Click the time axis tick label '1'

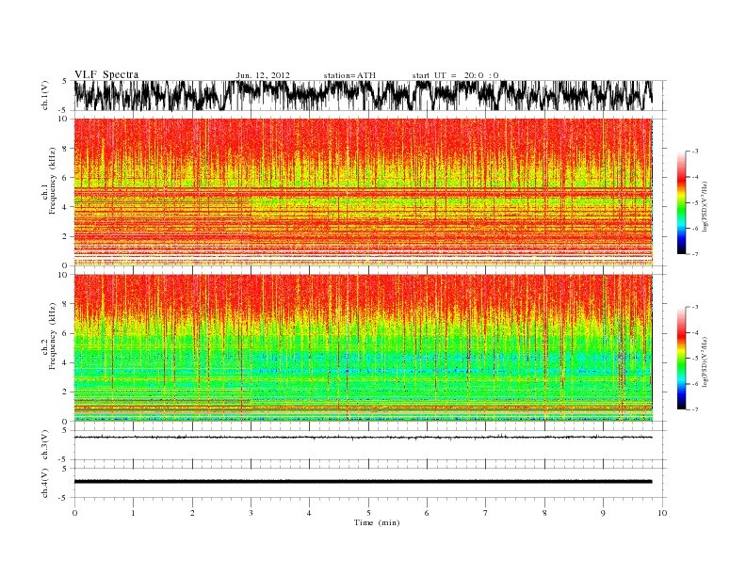point(133,513)
